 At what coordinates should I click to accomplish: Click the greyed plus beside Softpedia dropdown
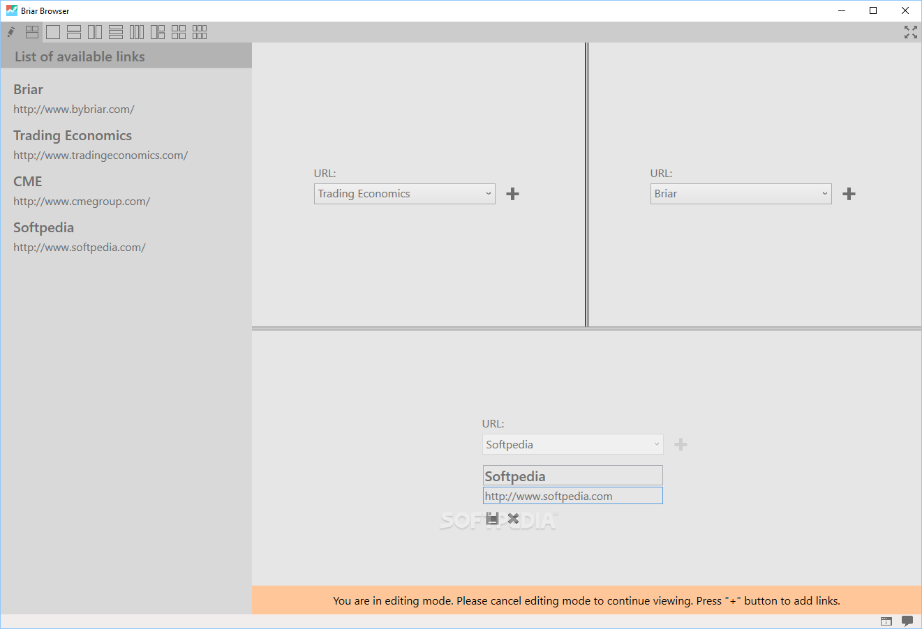[x=681, y=444]
